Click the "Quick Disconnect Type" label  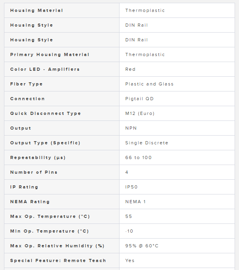(x=45, y=113)
